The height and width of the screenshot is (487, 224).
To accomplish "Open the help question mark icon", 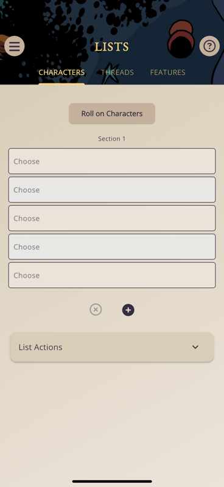I will [x=209, y=46].
